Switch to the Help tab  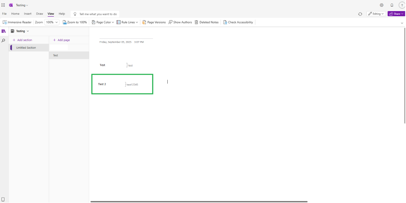[62, 14]
